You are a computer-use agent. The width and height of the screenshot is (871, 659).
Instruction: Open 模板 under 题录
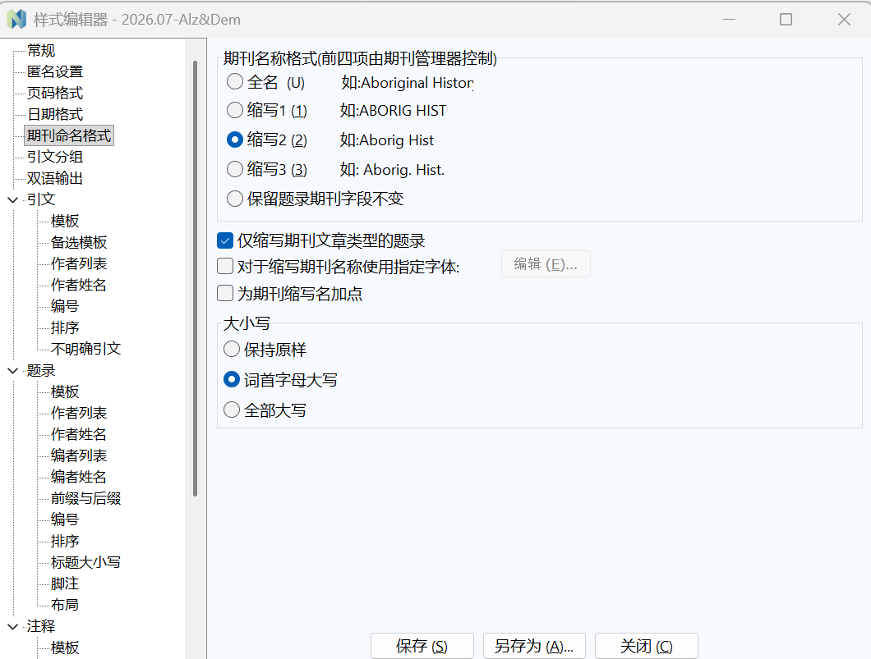[65, 391]
